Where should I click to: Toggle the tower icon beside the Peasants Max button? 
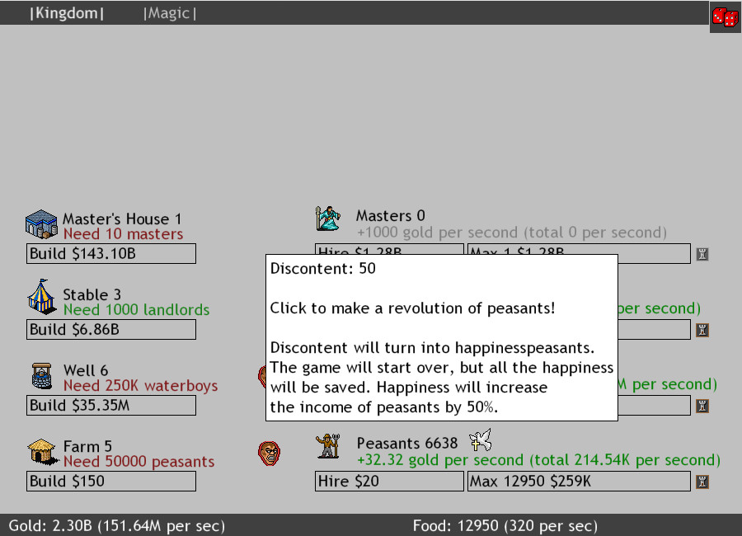click(x=702, y=481)
